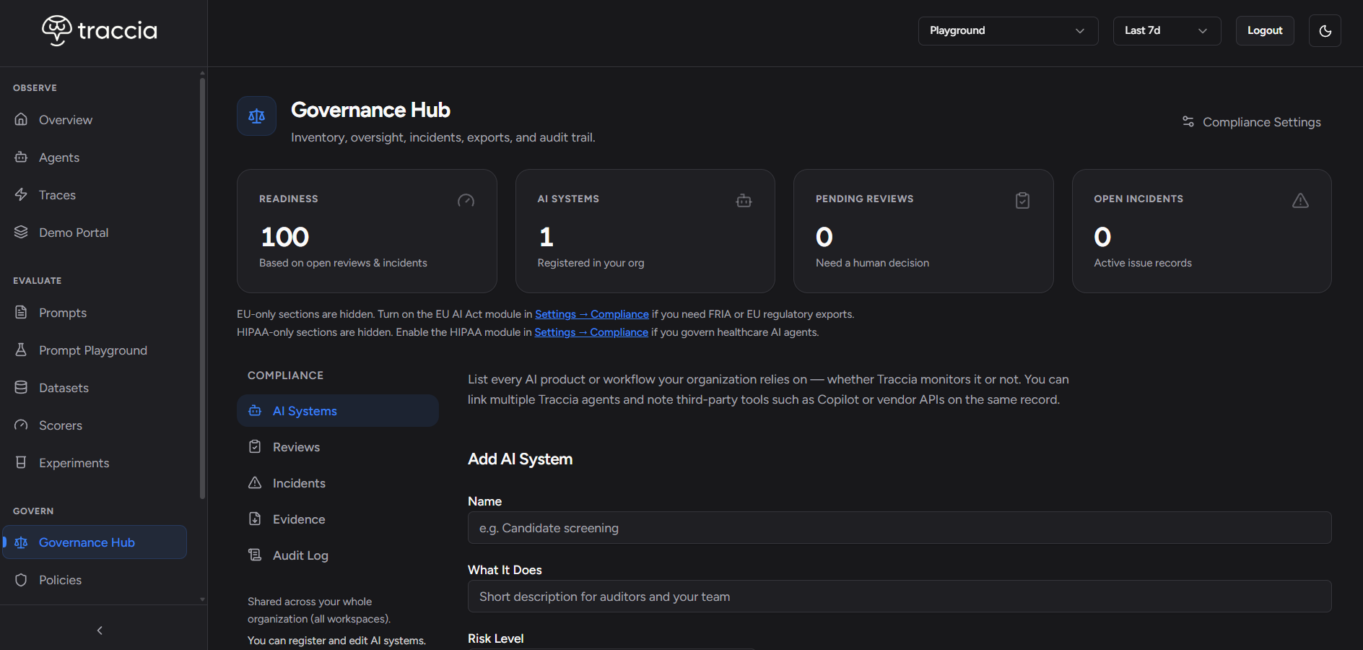Select the AI Systems compliance tab
The width and height of the screenshot is (1363, 650).
point(338,410)
